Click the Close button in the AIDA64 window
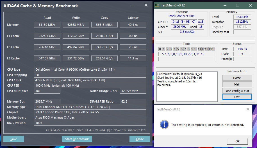This screenshot has height=148, width=257. tap(140, 139)
